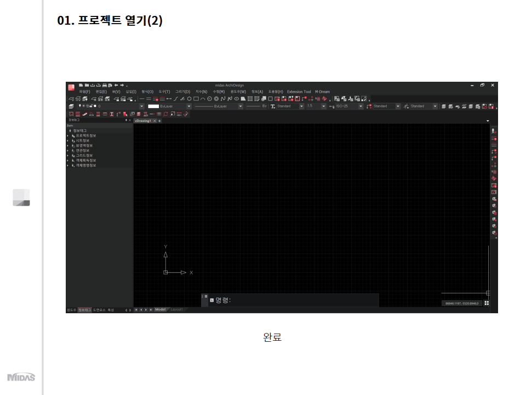This screenshot has width=526, height=395.
Task: Open the Extension Tool menu
Action: [x=299, y=92]
